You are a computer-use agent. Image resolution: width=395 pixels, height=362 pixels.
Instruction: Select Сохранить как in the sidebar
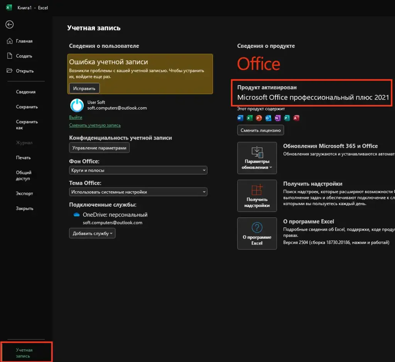point(27,125)
